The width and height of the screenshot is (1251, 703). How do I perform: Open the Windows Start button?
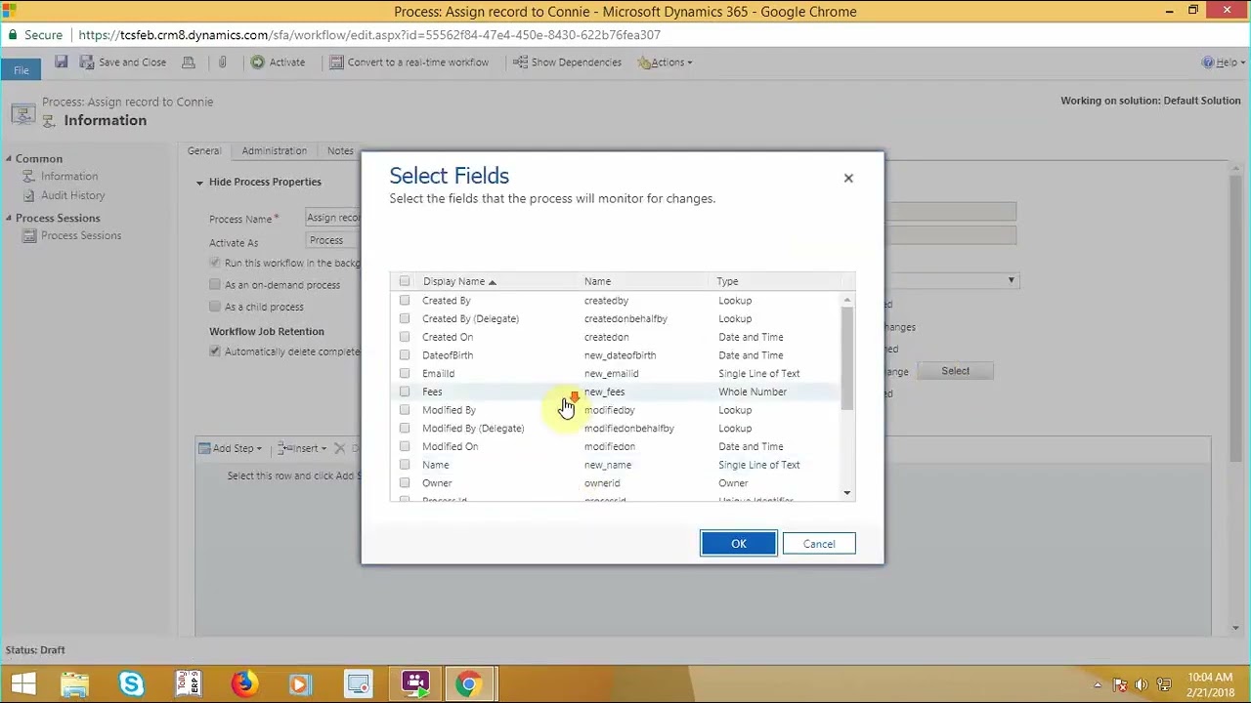click(x=24, y=683)
